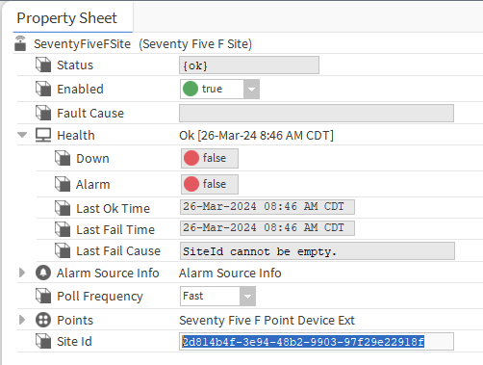Click 'Seventy Five F Point Device Ext' text
This screenshot has width=483, height=365.
click(267, 321)
